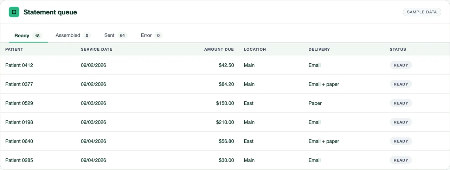Click Email + paper delivery for Patient 0640
The height and width of the screenshot is (170, 450).
coord(324,141)
